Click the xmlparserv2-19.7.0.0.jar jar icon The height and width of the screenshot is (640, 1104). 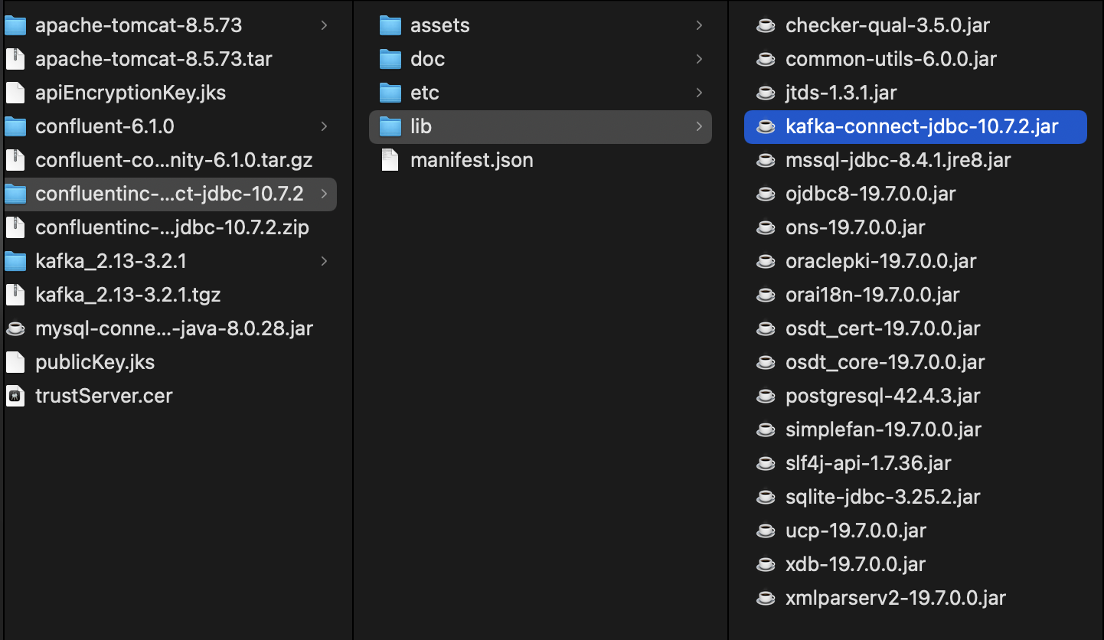[x=766, y=598]
